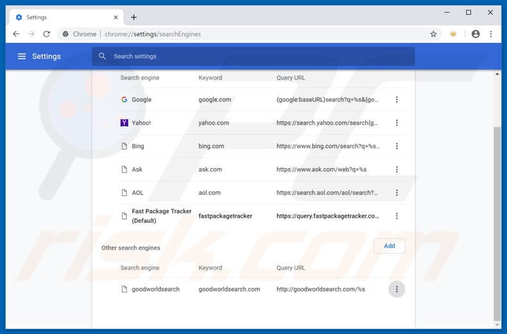507x334 pixels.
Task: Click the forward navigation arrow
Action: (31, 34)
